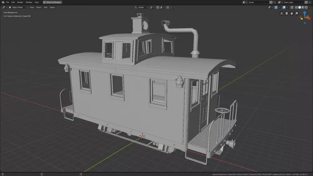
Task: Click the negative Z axis dot
Action: click(305, 23)
